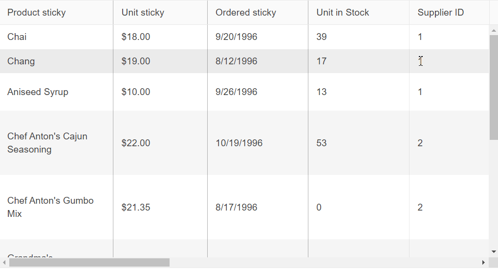Click the vertical scrollbar down arrow
This screenshot has height=270, width=498.
493,251
